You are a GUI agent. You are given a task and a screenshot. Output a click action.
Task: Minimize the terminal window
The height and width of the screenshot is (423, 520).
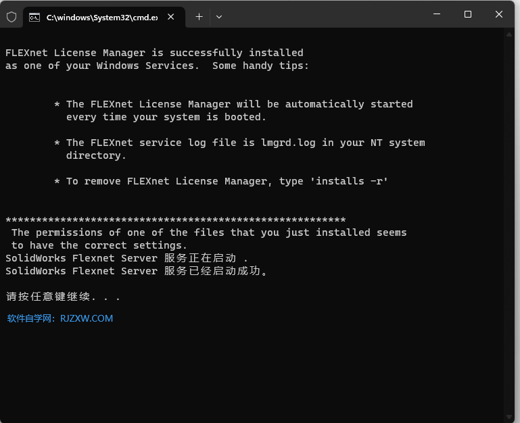[x=437, y=14]
